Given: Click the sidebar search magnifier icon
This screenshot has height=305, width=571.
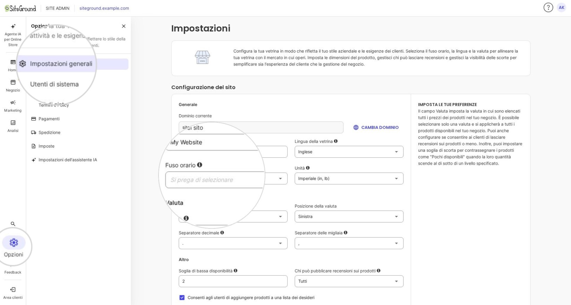Looking at the screenshot, I should 13,224.
